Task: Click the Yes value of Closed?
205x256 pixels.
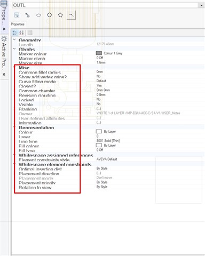Action: tap(99, 85)
